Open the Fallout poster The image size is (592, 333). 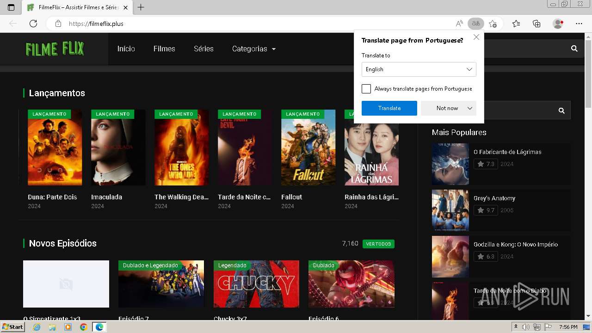(308, 148)
